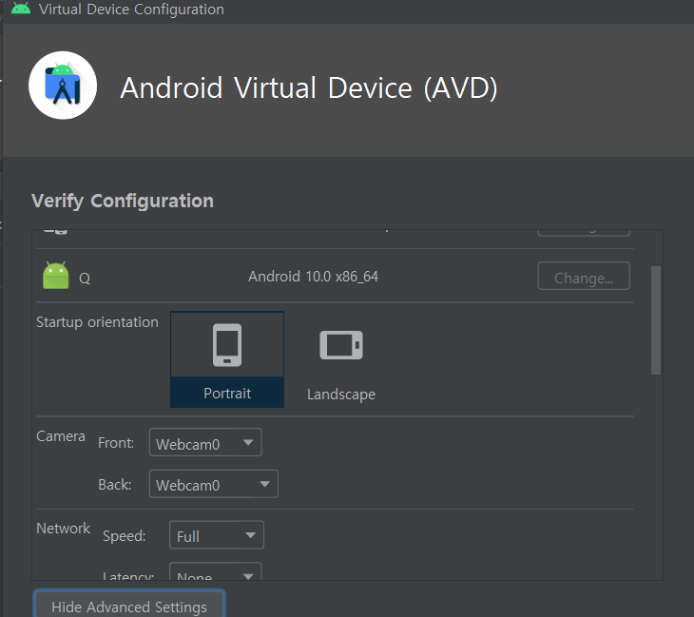Click the Q release name text
The height and width of the screenshot is (617, 694).
85,279
